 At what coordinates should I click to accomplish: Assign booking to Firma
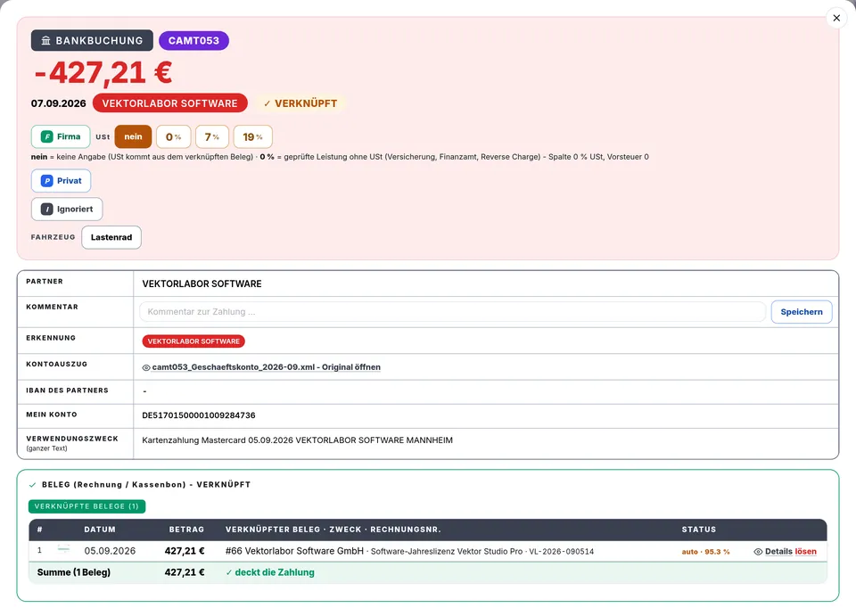[61, 136]
